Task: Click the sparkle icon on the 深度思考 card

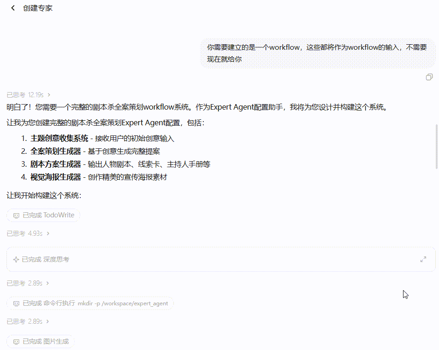Action: click(x=16, y=259)
